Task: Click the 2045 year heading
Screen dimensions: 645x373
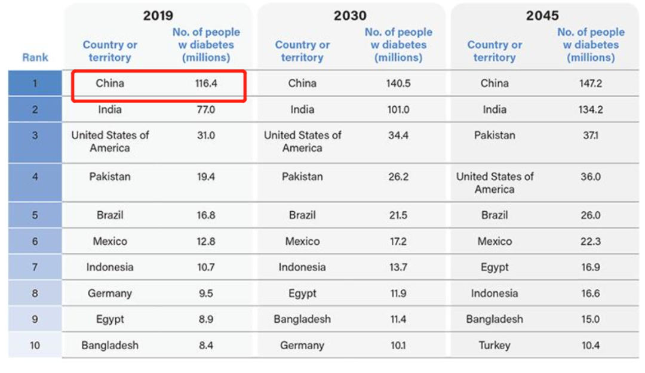Action: coord(542,16)
